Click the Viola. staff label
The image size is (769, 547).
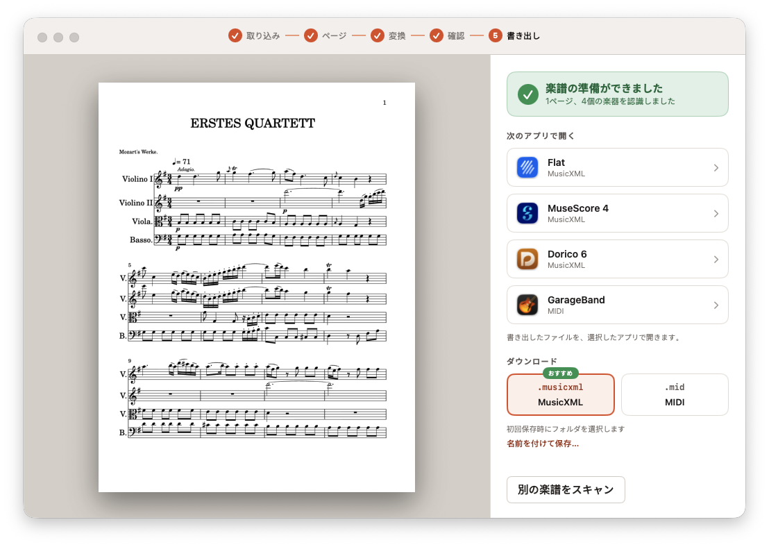[x=142, y=221]
